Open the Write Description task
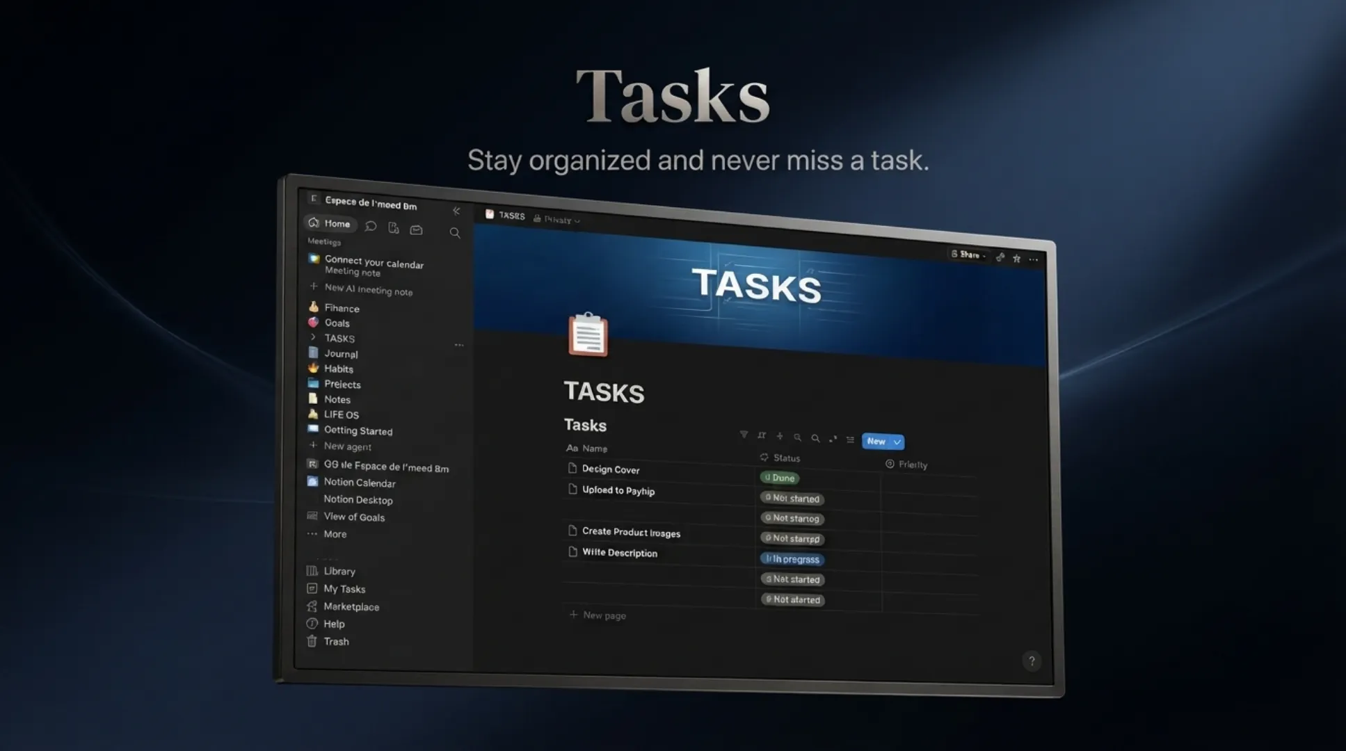Image resolution: width=1346 pixels, height=751 pixels. (x=620, y=552)
